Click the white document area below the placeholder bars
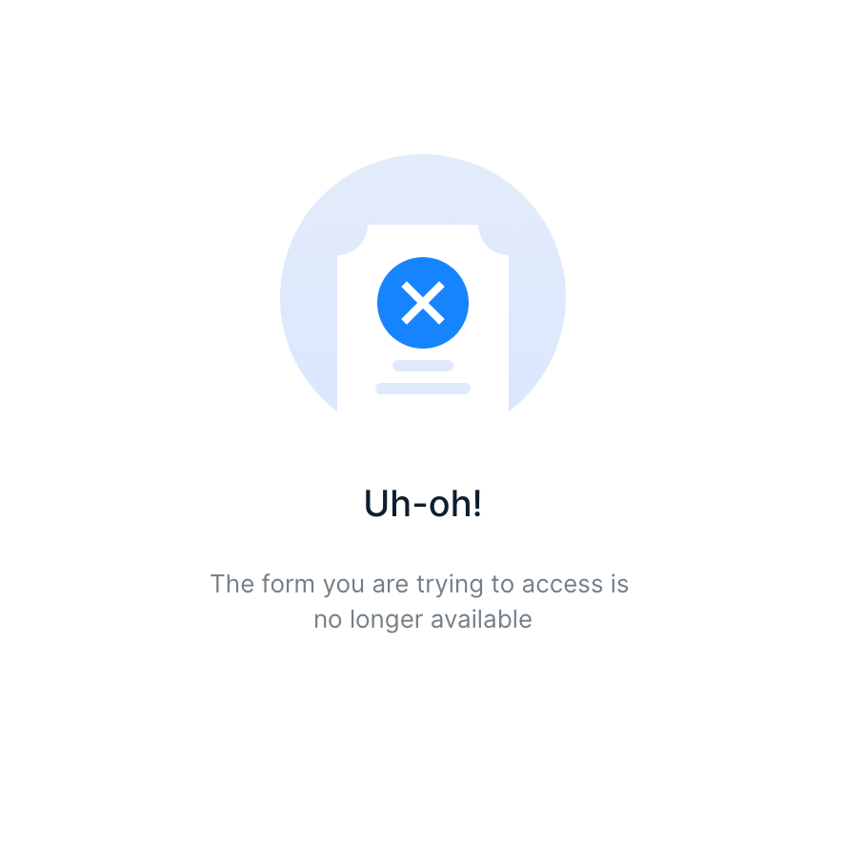Image resolution: width=844 pixels, height=842 pixels. [423, 403]
